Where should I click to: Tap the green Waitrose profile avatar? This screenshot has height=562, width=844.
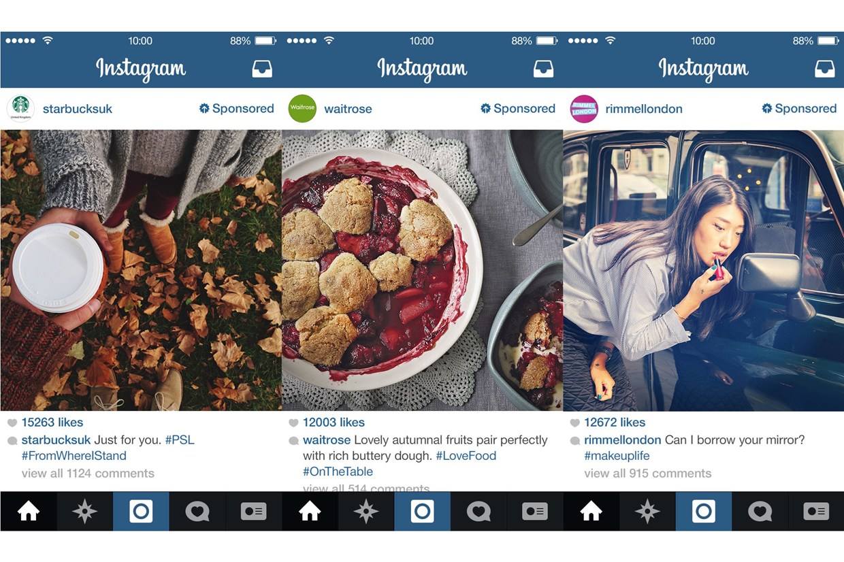302,109
